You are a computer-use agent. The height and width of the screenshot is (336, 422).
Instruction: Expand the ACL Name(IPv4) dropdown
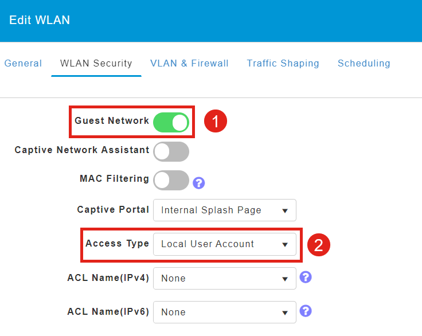click(x=225, y=279)
